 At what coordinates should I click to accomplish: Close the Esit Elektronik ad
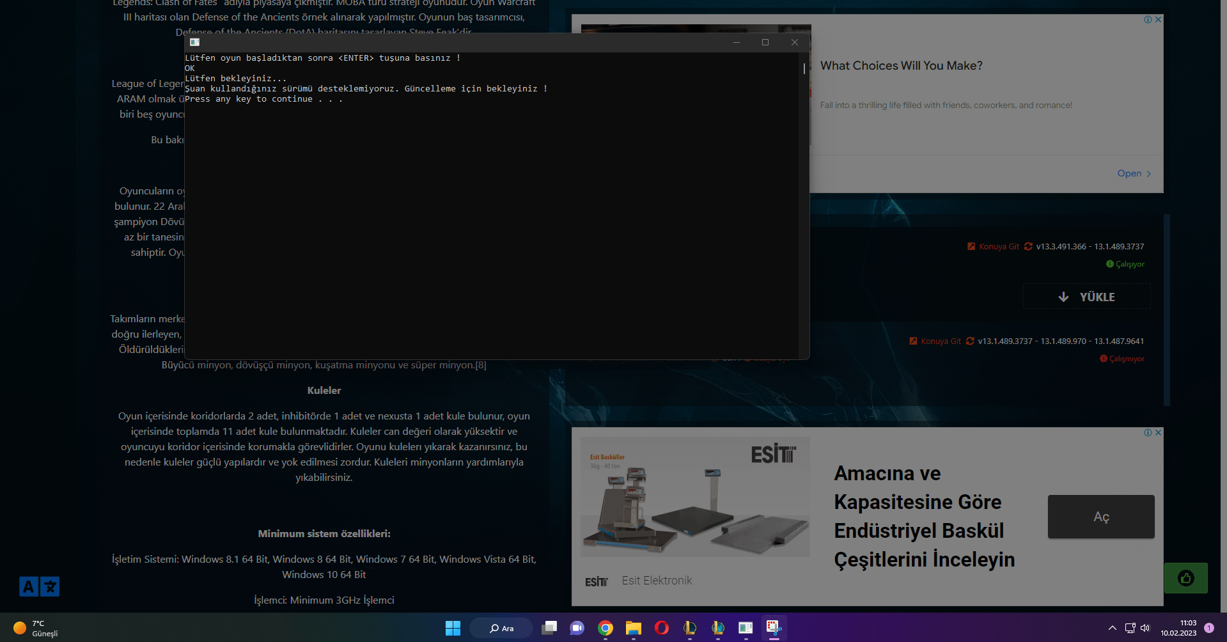1158,432
